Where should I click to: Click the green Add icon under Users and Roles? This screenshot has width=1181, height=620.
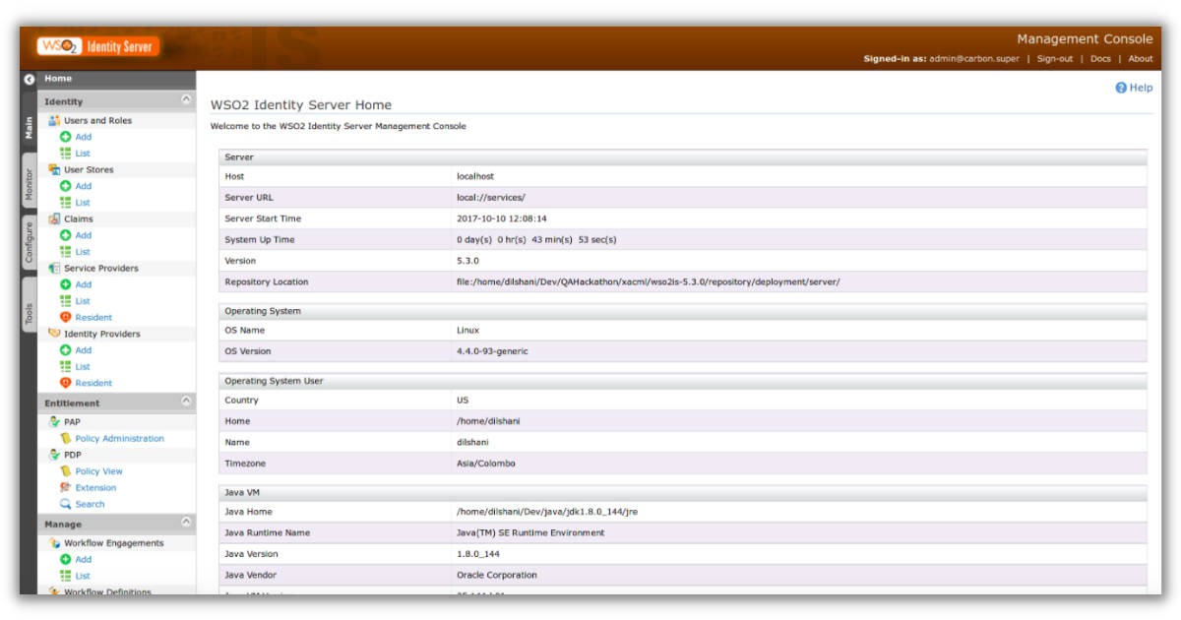coord(66,137)
